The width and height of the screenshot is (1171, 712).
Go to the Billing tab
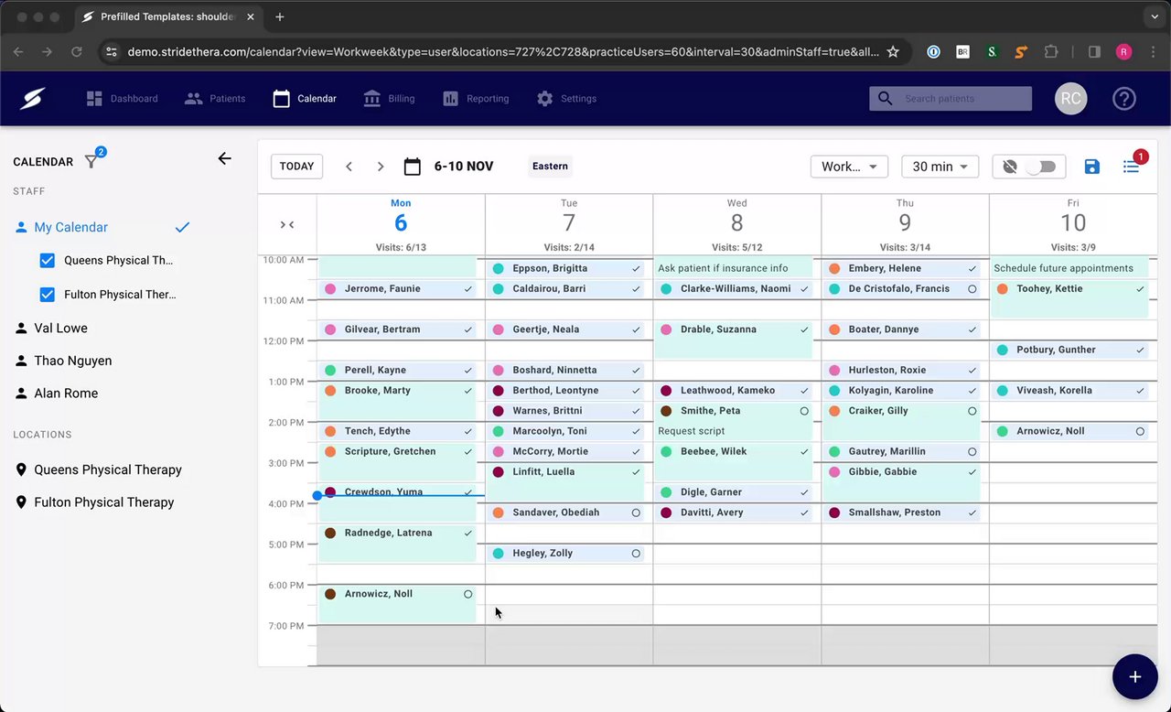pos(389,99)
